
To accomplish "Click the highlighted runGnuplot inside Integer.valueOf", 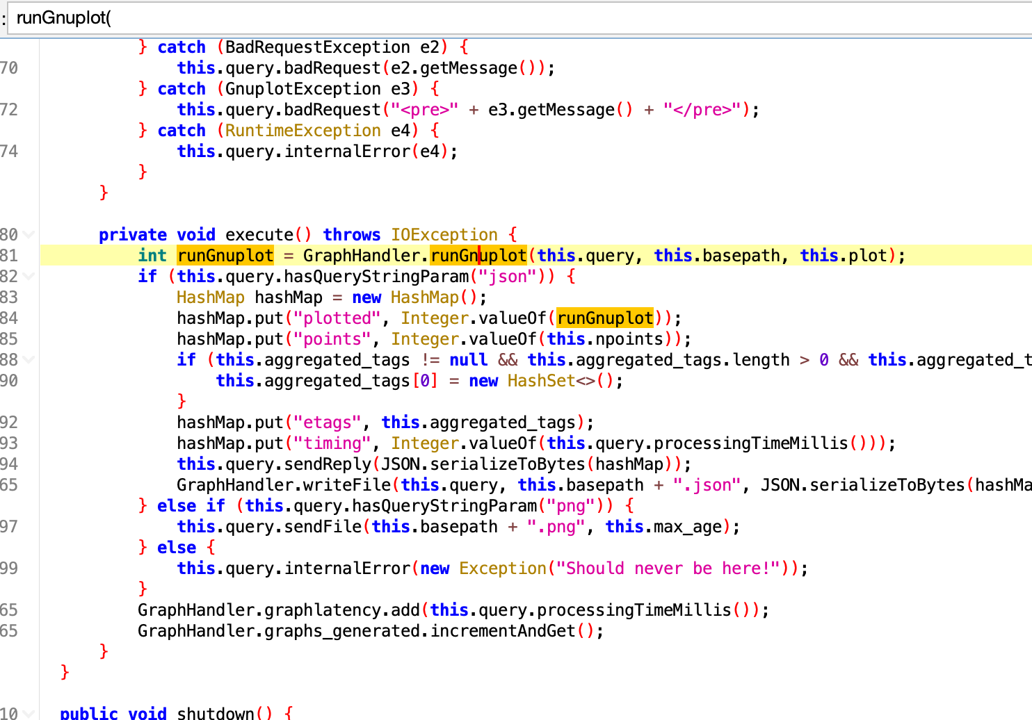I will tap(605, 318).
